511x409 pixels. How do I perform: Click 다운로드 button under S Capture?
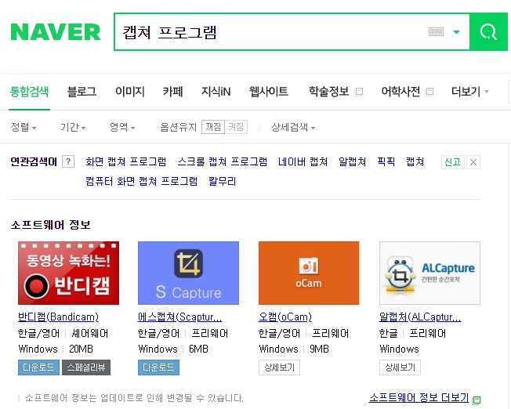[x=158, y=367]
